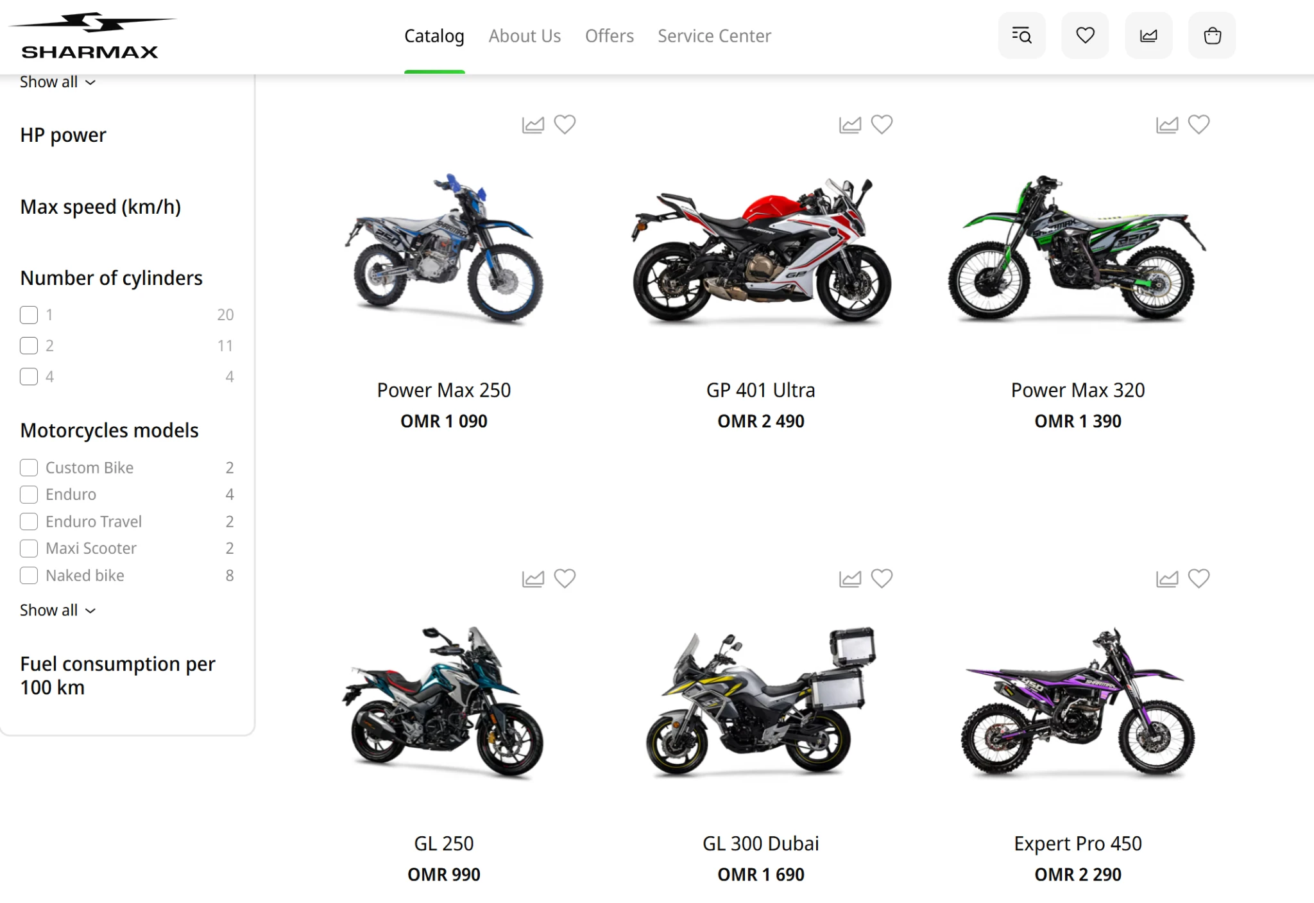This screenshot has height=903, width=1314.
Task: Favorite the Expert Pro 450 bike
Action: [1199, 578]
